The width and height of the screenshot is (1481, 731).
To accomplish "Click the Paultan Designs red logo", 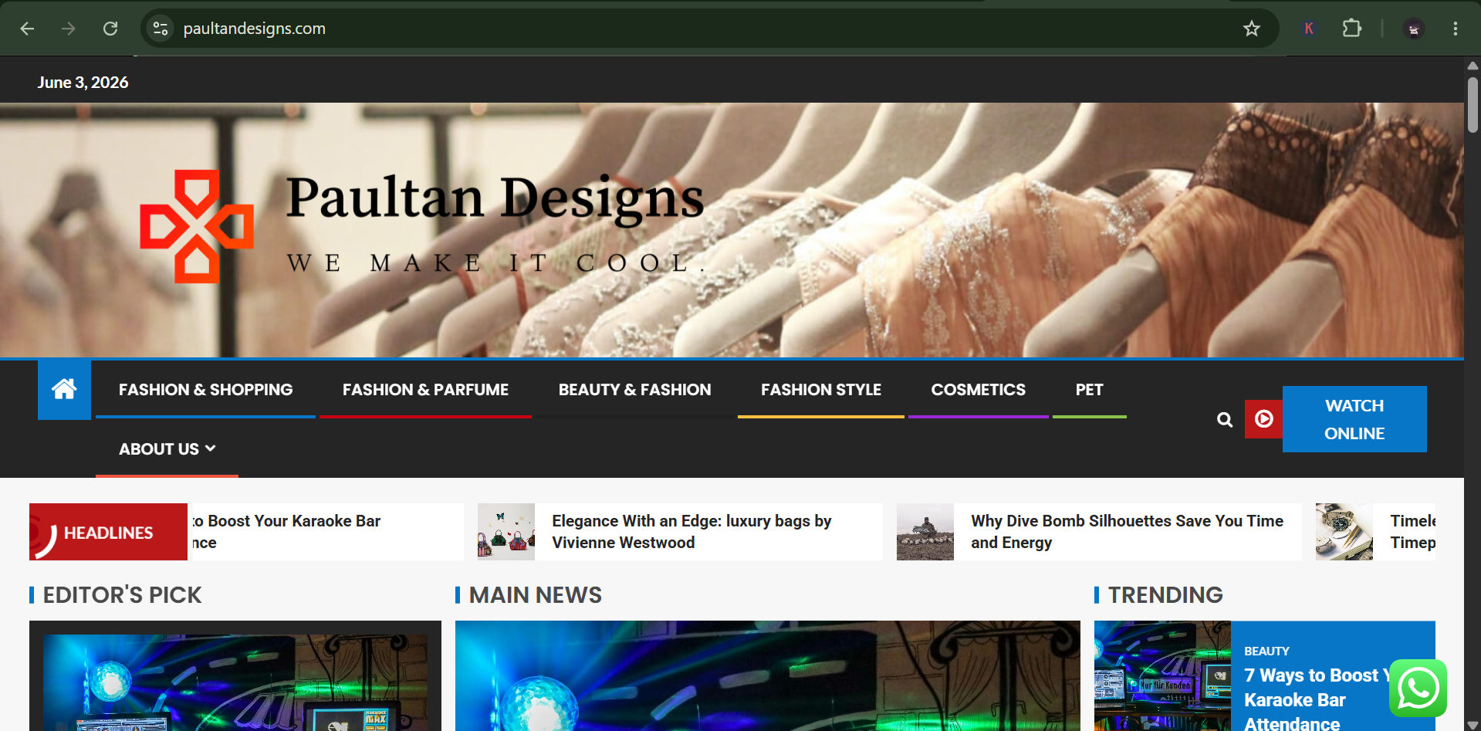I will tap(196, 226).
